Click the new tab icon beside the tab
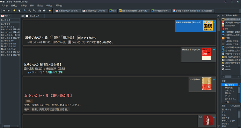 point(23,16)
